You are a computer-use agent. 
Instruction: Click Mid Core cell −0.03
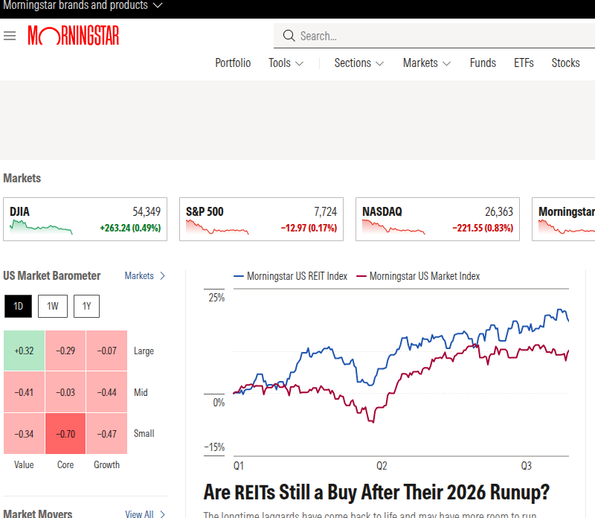[x=65, y=392]
